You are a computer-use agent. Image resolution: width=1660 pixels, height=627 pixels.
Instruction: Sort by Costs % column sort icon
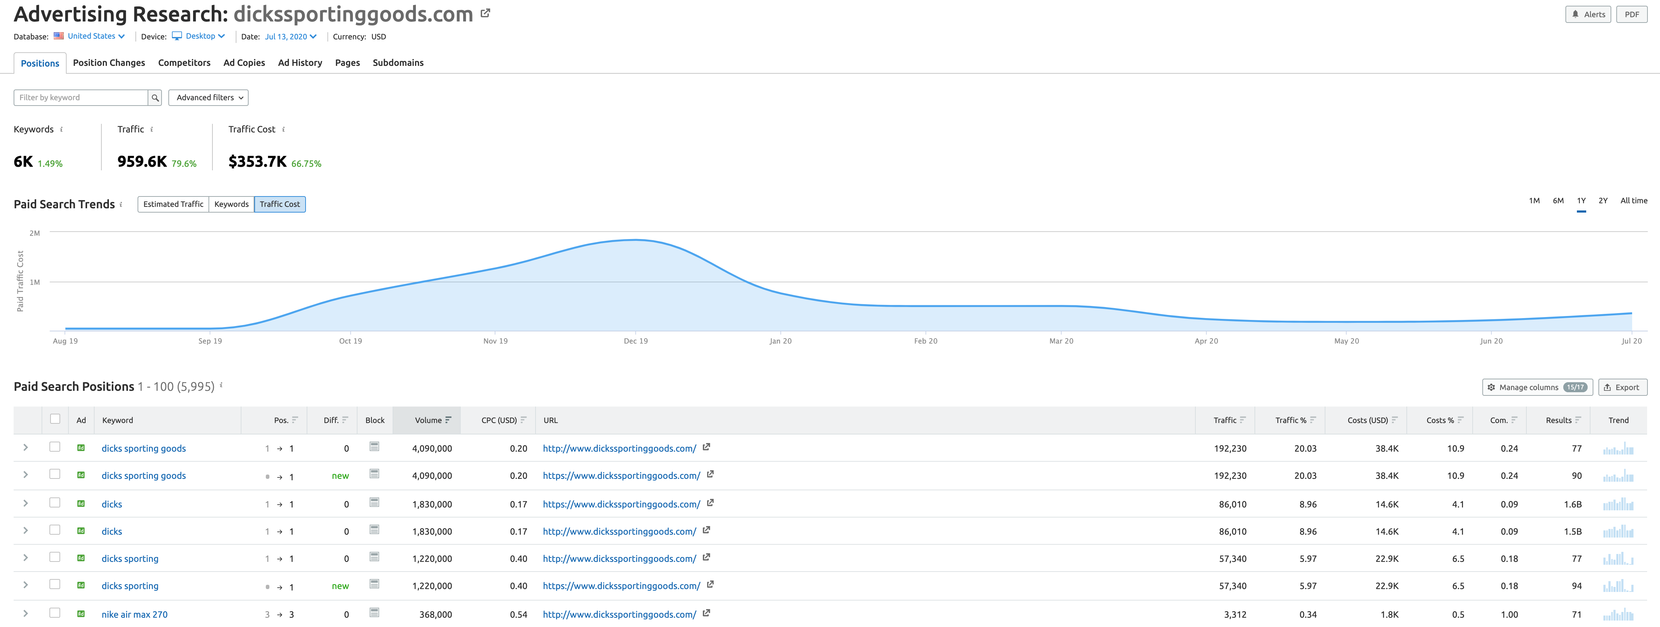pos(1460,420)
